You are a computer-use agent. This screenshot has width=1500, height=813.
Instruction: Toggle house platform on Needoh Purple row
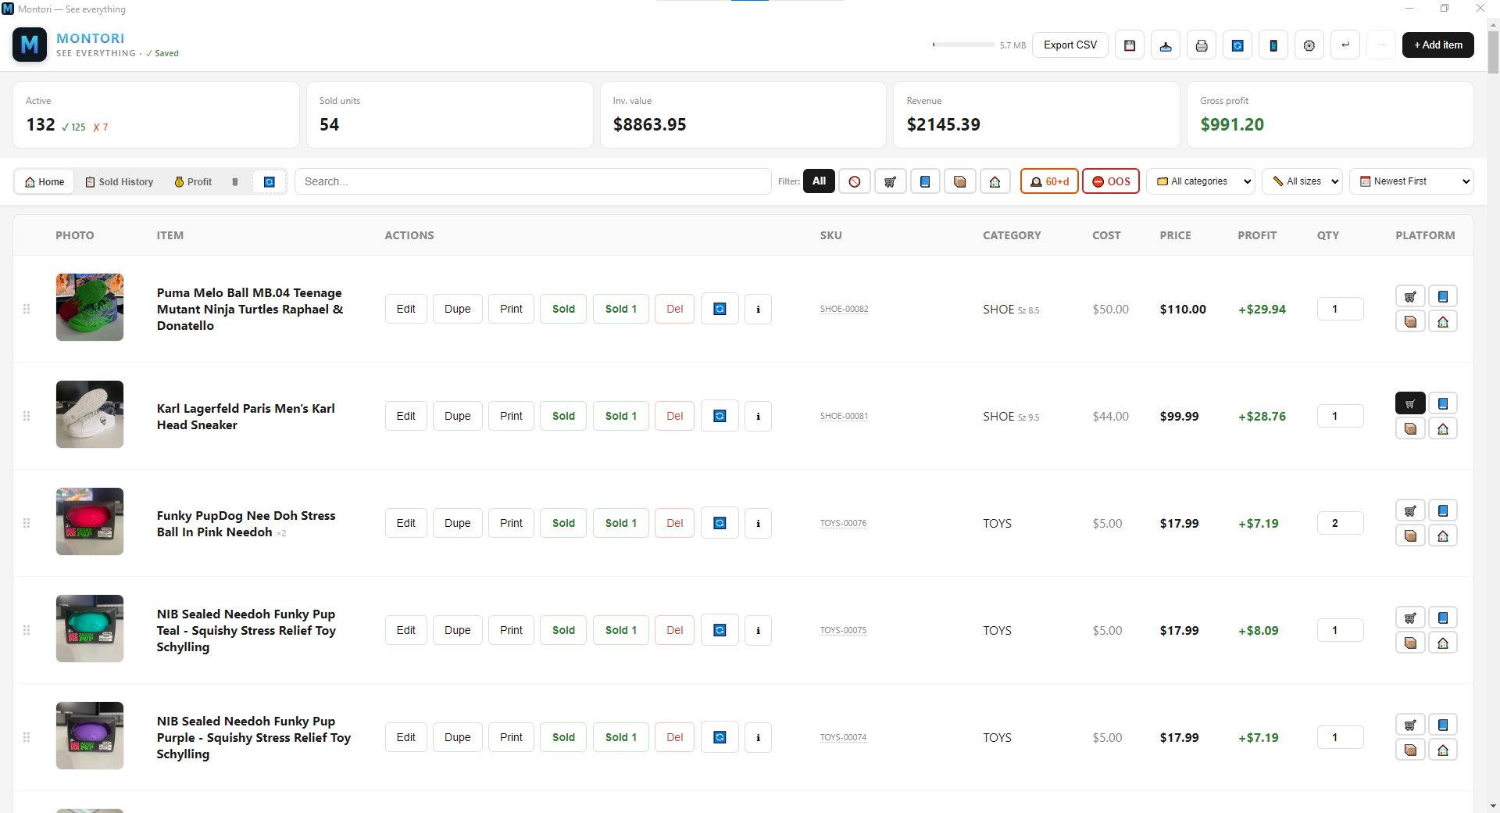pyautogui.click(x=1443, y=750)
